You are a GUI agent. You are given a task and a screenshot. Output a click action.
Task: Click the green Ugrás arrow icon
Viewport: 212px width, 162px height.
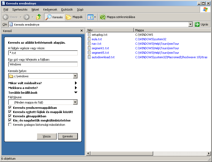(x=197, y=24)
